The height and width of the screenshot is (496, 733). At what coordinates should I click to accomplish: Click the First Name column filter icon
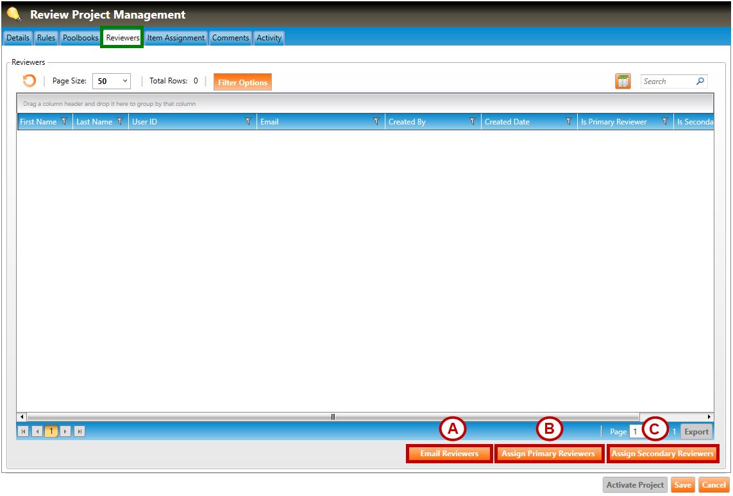[x=64, y=122]
